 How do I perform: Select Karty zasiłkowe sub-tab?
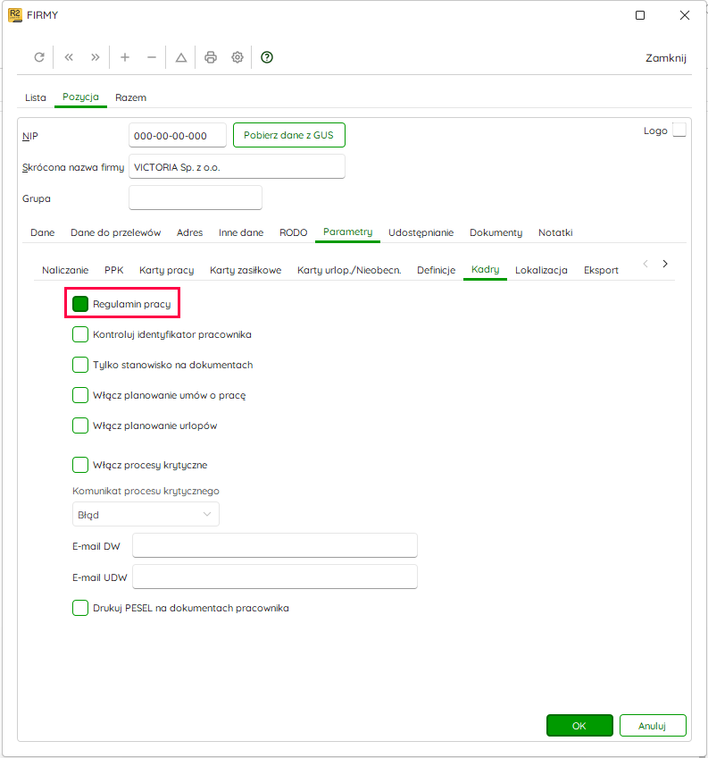pos(246,270)
